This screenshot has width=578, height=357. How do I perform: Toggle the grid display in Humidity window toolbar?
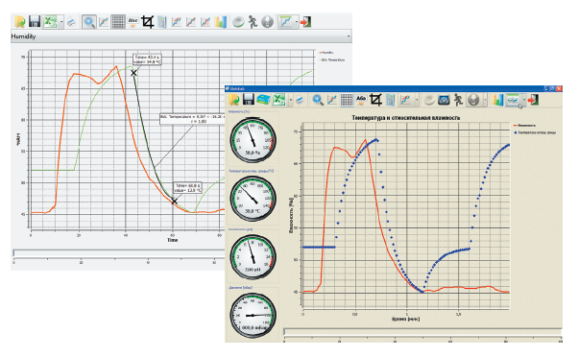click(x=118, y=22)
